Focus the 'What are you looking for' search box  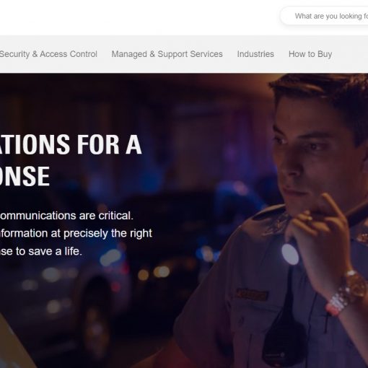pyautogui.click(x=325, y=16)
